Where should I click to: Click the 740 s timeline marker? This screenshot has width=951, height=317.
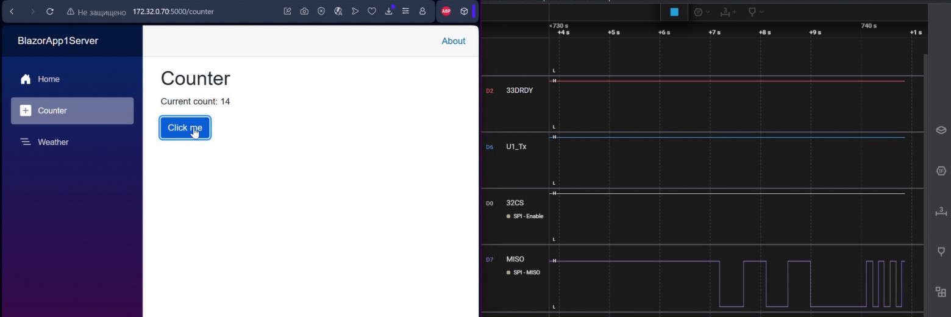pyautogui.click(x=869, y=26)
